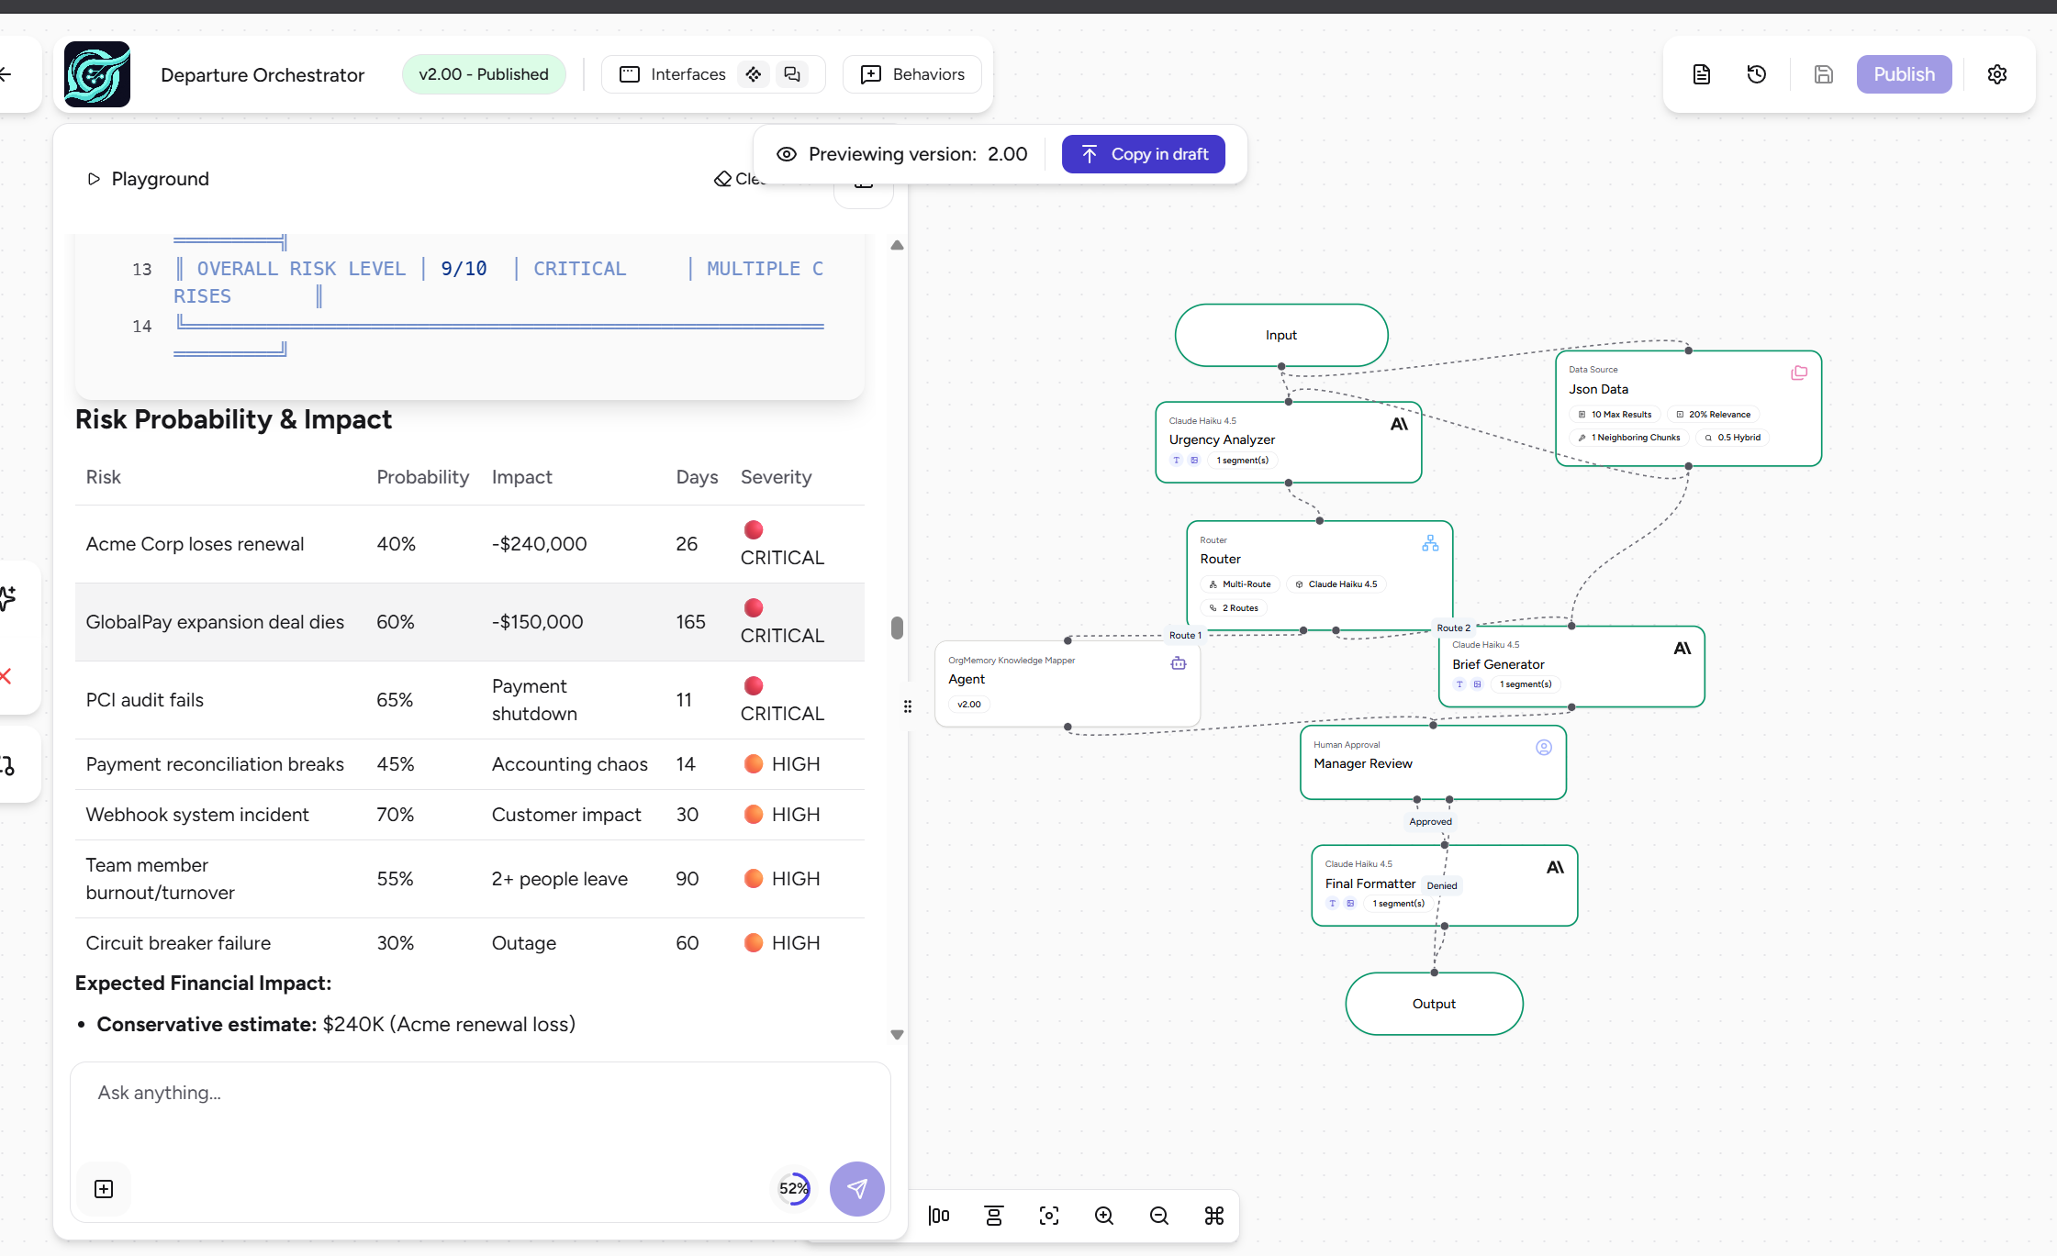Click the add attachment plus icon
The height and width of the screenshot is (1256, 2057).
click(x=104, y=1189)
